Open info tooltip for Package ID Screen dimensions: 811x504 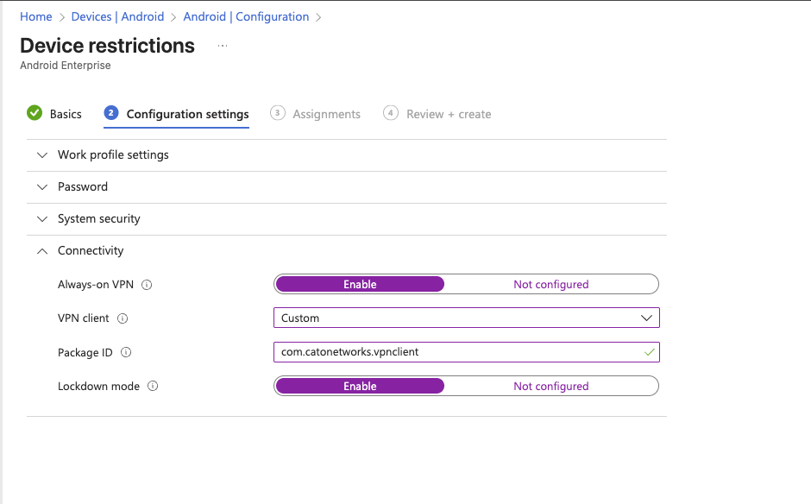tap(126, 352)
